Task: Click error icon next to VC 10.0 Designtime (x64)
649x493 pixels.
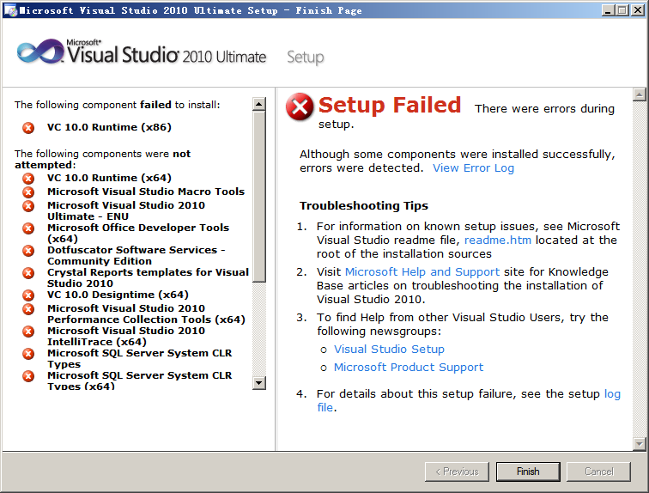Action: [x=28, y=295]
